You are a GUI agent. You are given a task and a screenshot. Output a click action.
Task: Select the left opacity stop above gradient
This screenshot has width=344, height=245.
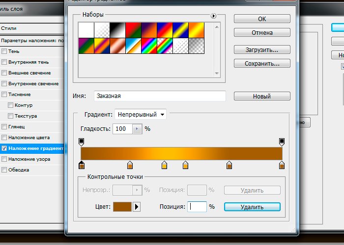(x=82, y=142)
